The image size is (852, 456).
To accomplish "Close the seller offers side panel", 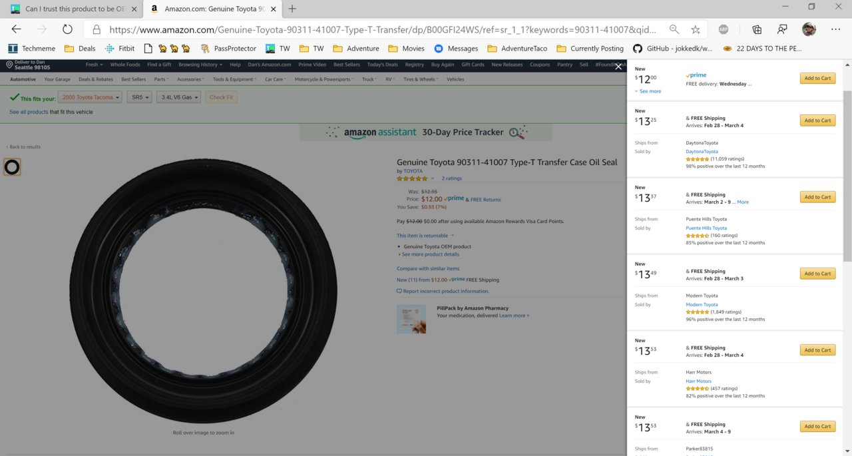I will pyautogui.click(x=618, y=67).
